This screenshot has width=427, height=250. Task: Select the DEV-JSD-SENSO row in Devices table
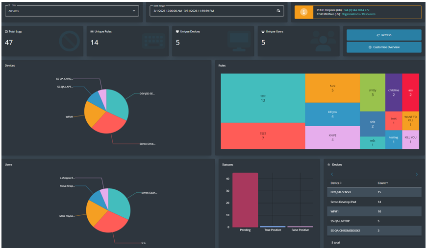point(374,192)
